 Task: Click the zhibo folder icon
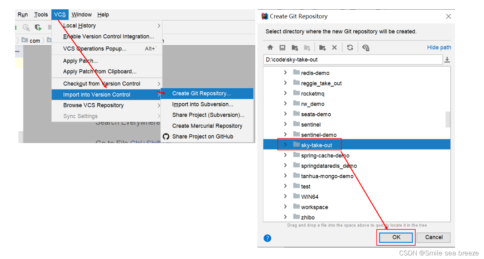296,217
